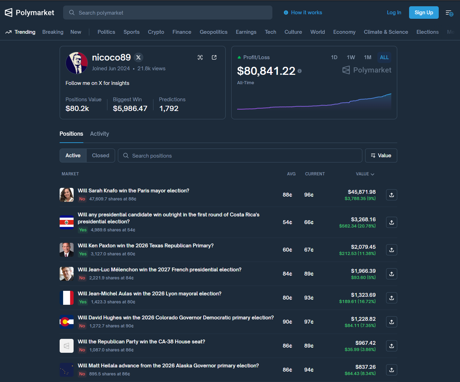Share the Costa Rica presidential election position
Viewport: 460px width, 382px height.
click(391, 222)
